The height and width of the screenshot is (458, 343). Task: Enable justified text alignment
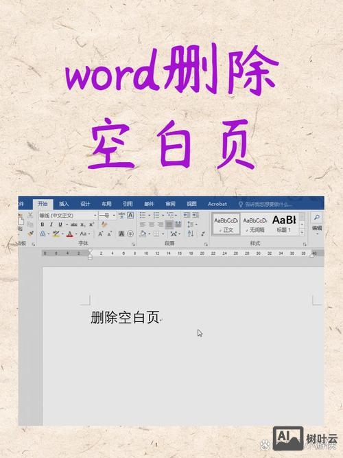(x=169, y=225)
